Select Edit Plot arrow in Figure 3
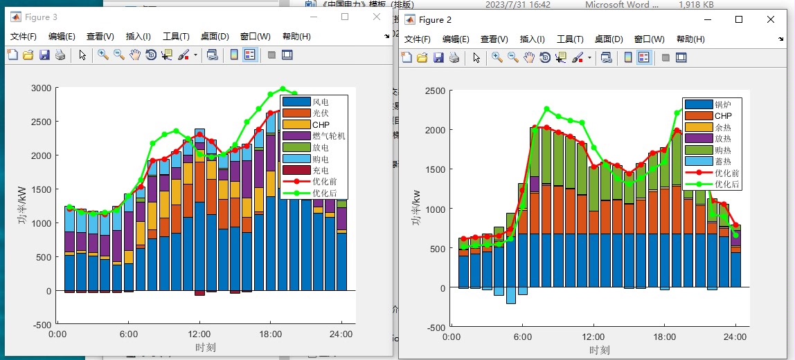 click(x=82, y=55)
